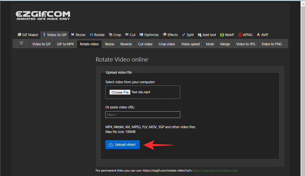The width and height of the screenshot is (305, 176).
Task: Open the APNG menu label
Action: pyautogui.click(x=248, y=35)
